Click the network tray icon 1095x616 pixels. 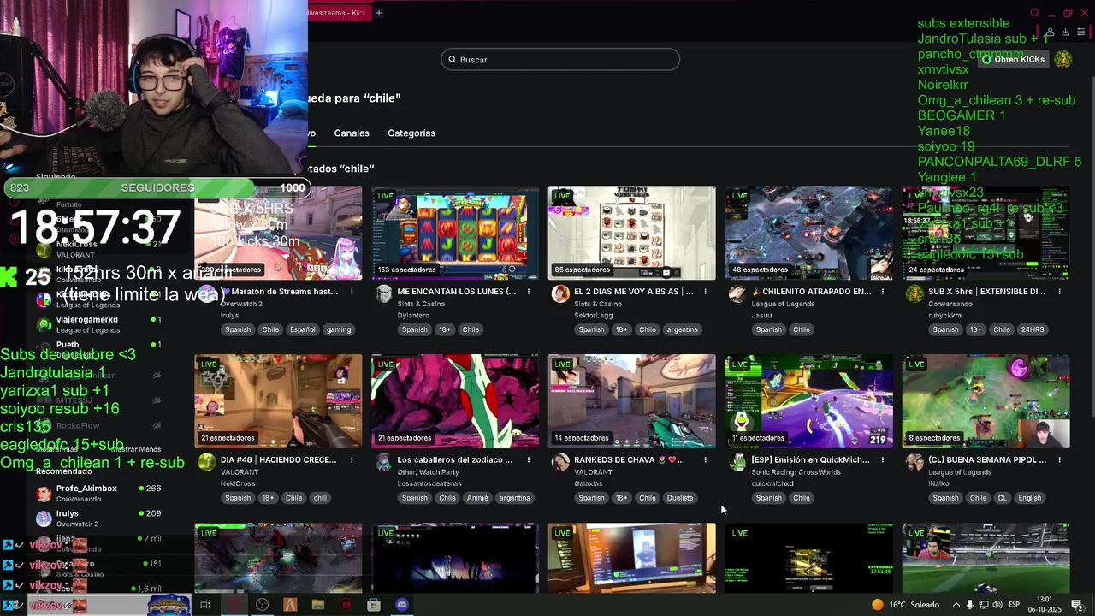984,605
